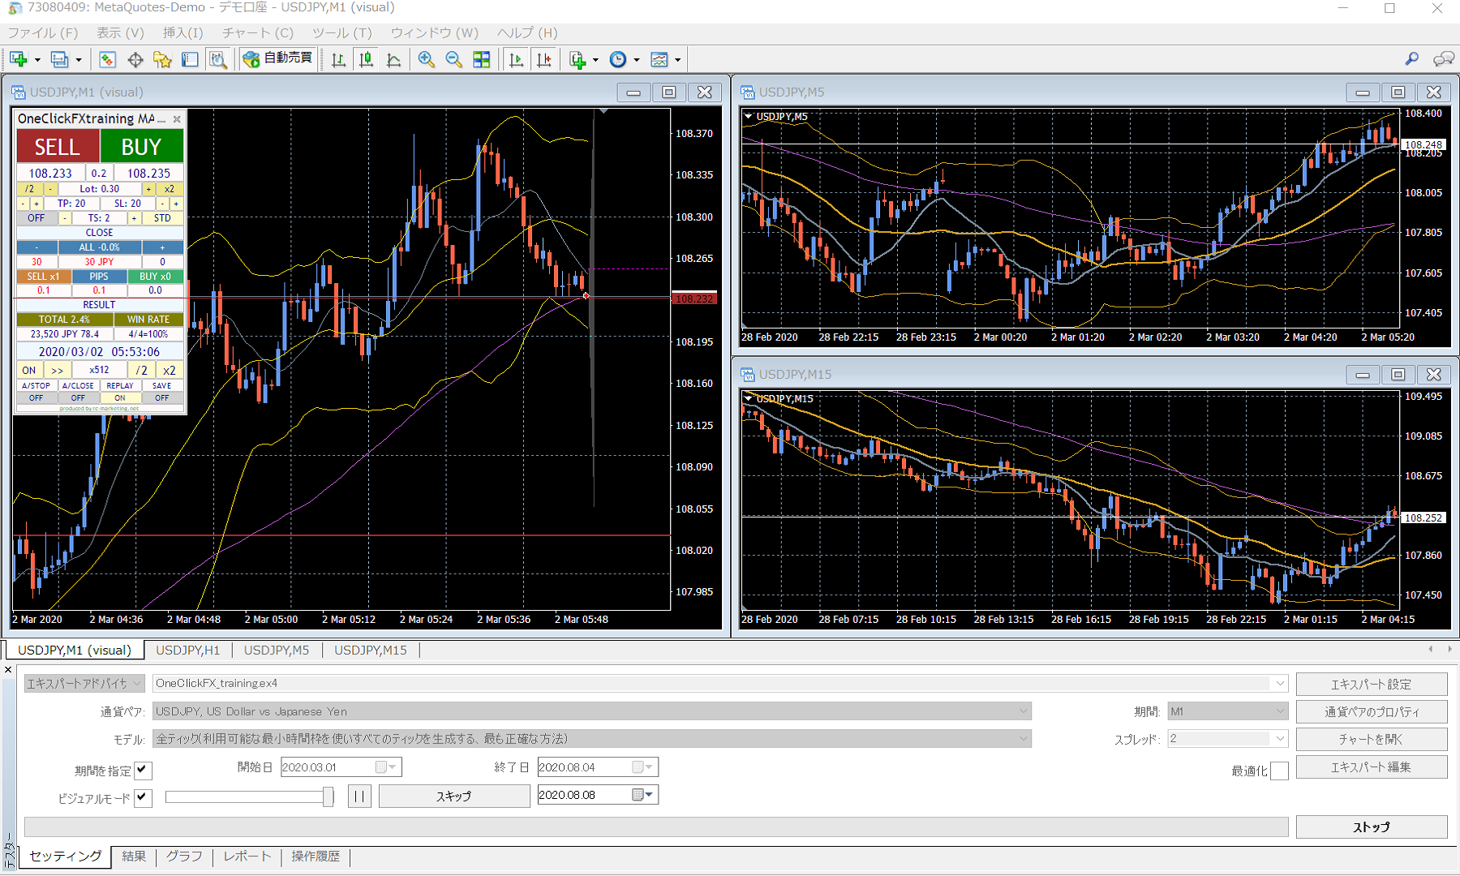Toggle the 自動売買 auto trading button
1460x876 pixels.
click(277, 58)
